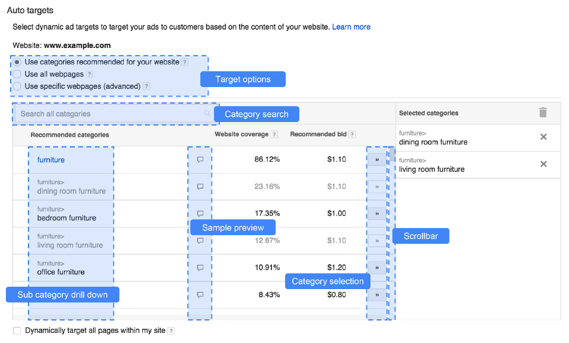Show sample preview for bedroom furniture
The width and height of the screenshot is (569, 343).
click(200, 213)
